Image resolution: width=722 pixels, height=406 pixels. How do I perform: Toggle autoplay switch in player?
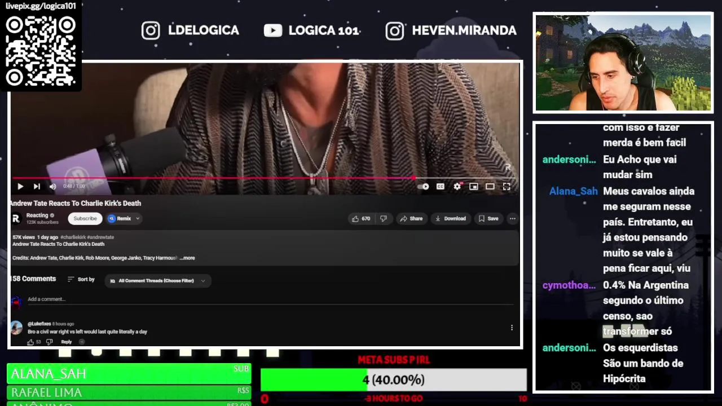pyautogui.click(x=424, y=187)
